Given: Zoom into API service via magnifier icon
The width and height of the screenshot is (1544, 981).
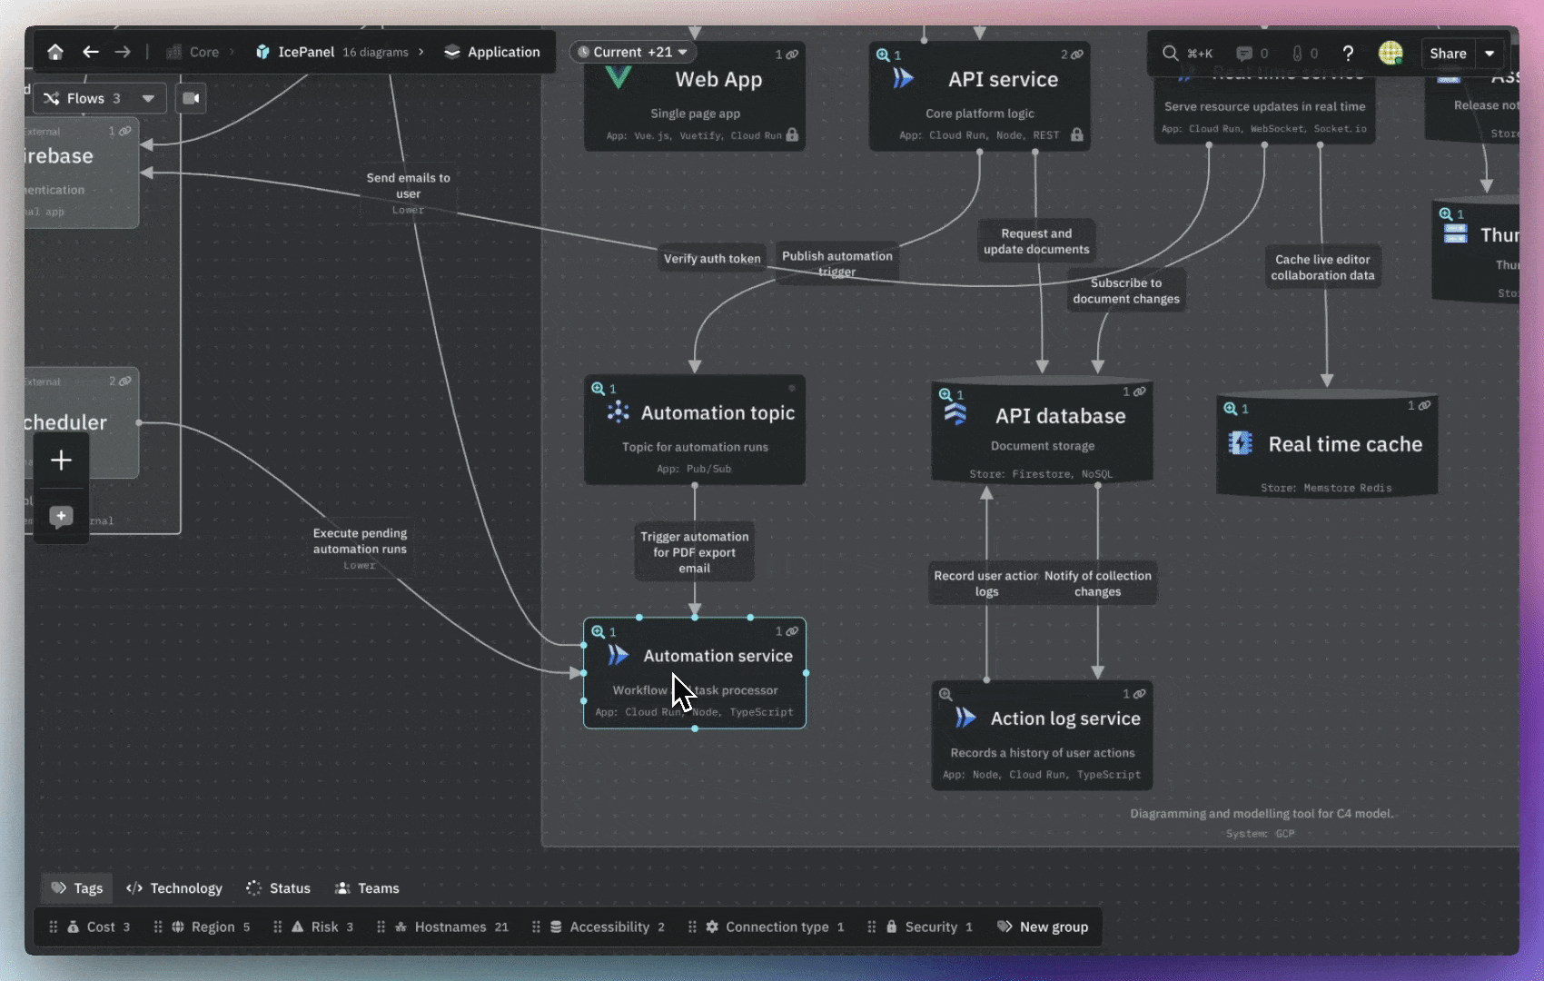Looking at the screenshot, I should point(883,54).
